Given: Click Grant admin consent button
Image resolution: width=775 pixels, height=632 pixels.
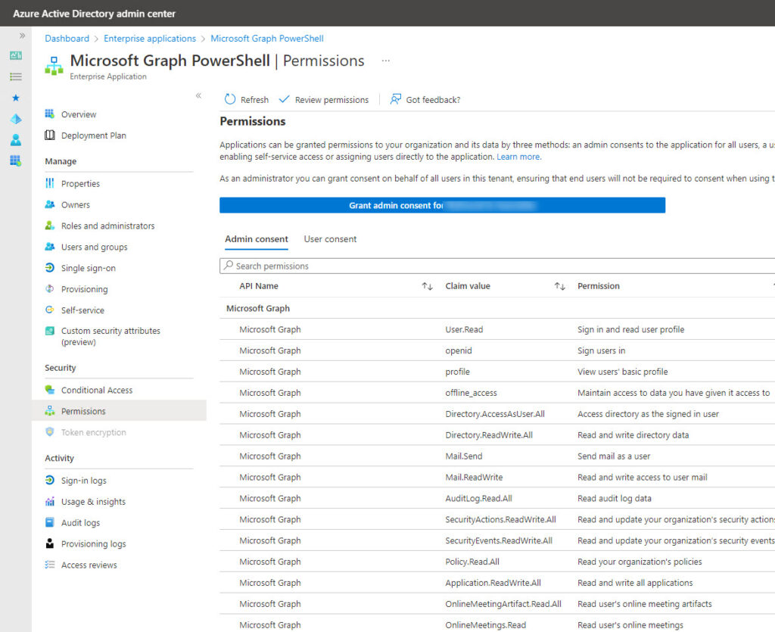Looking at the screenshot, I should (x=442, y=204).
